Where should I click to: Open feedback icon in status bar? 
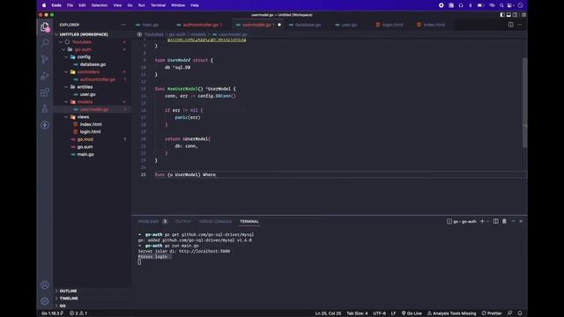pyautogui.click(x=509, y=313)
